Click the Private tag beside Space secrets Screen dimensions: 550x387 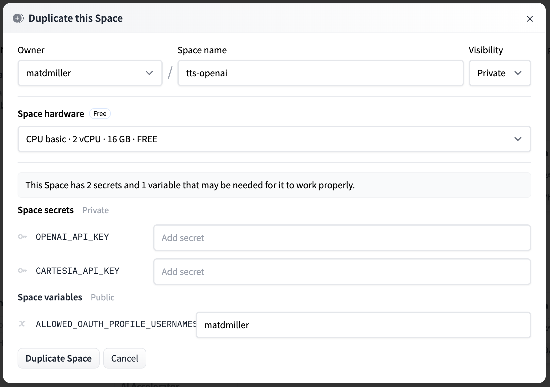click(95, 210)
